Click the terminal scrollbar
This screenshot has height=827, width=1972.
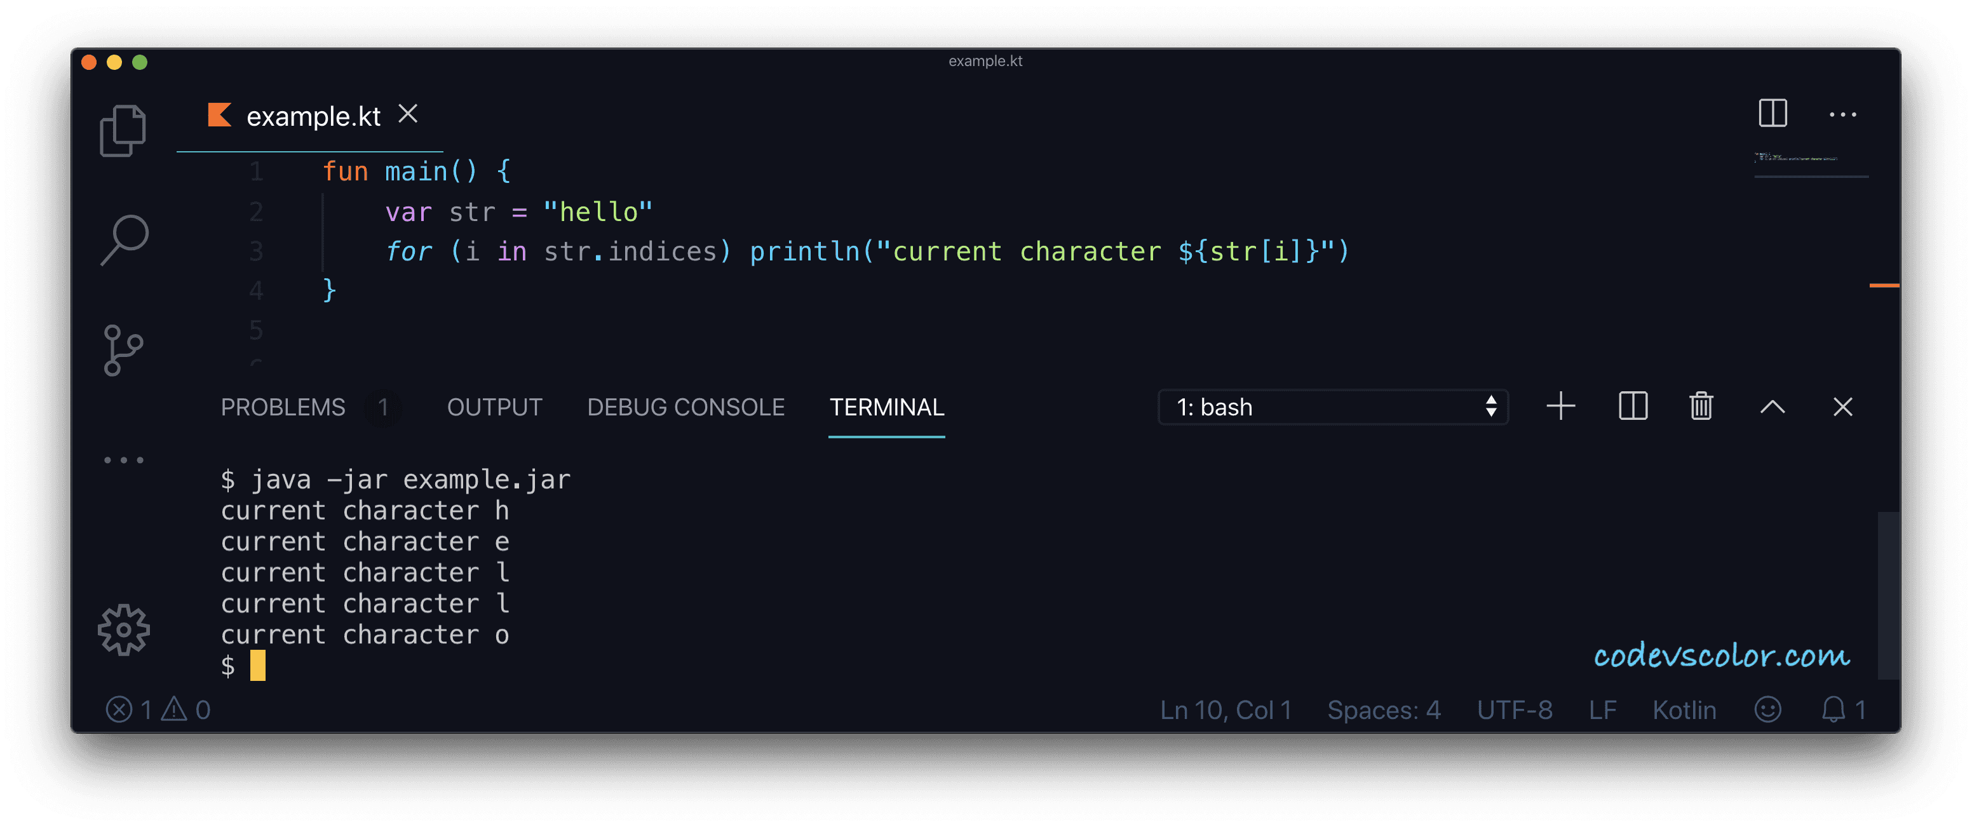pos(1888,595)
